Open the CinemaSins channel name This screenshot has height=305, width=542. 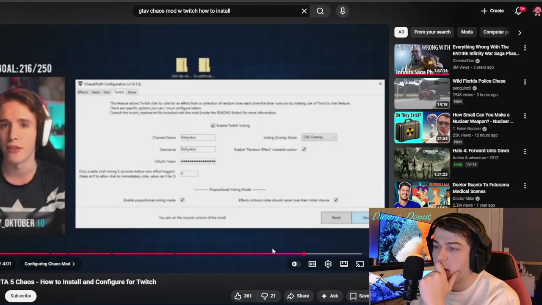[463, 61]
